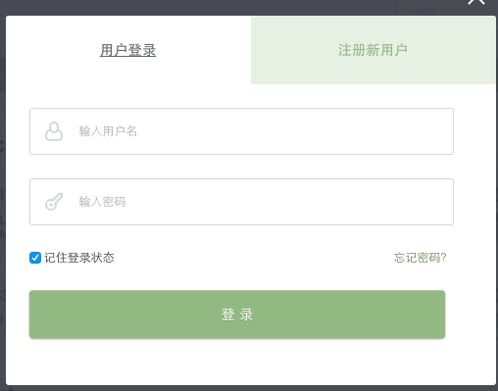Open the 注册新用户 tab
This screenshot has height=391, width=498.
point(373,50)
